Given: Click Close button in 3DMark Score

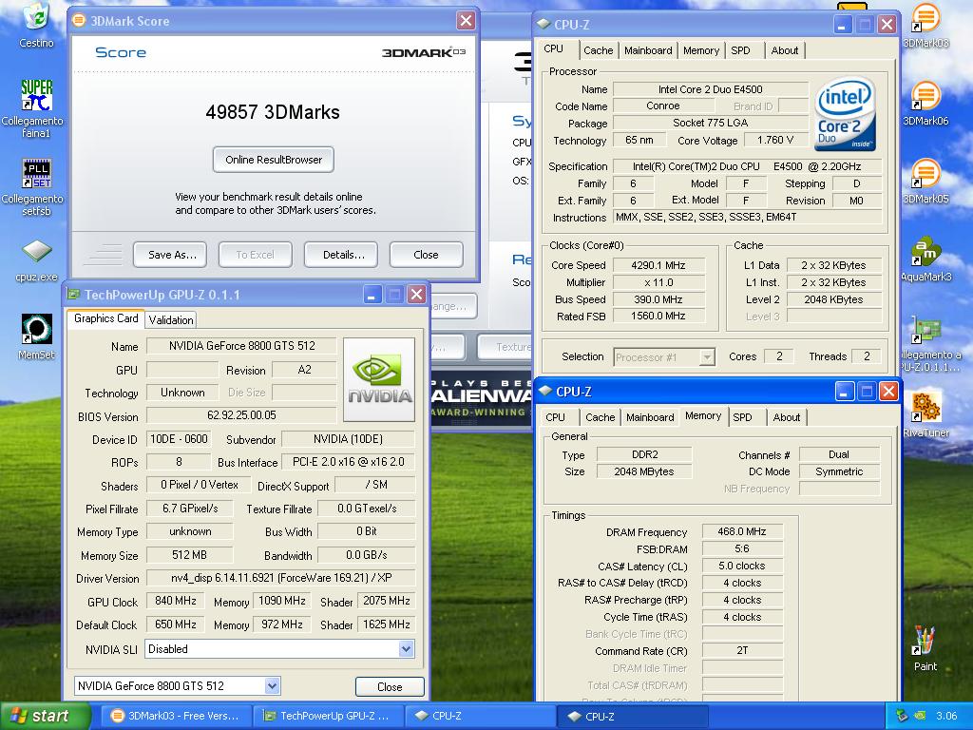Looking at the screenshot, I should (426, 255).
